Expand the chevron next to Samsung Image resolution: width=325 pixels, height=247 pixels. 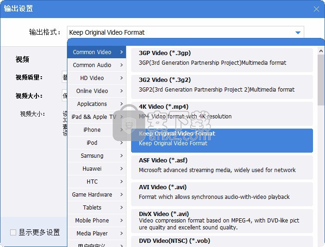tap(122, 155)
